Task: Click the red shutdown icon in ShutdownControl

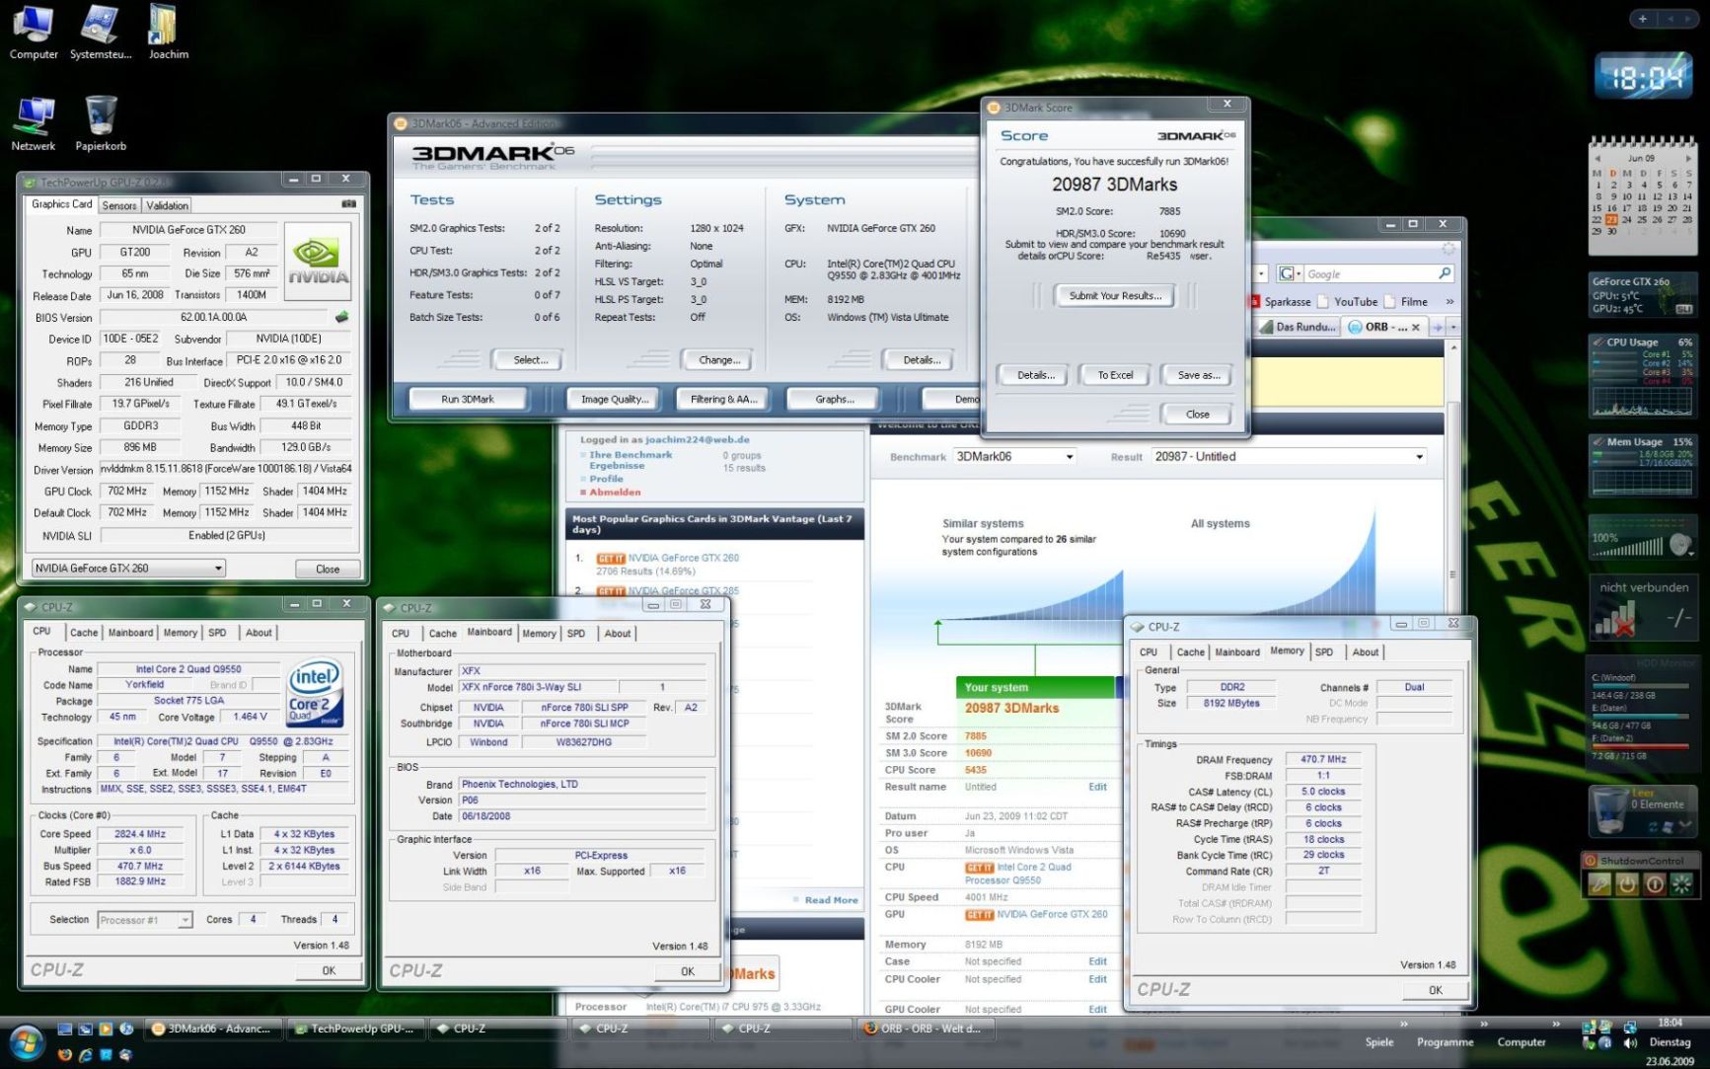Action: click(x=1655, y=884)
